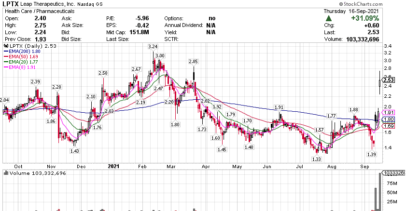Click the 1.48 low price label

[x=249, y=147]
